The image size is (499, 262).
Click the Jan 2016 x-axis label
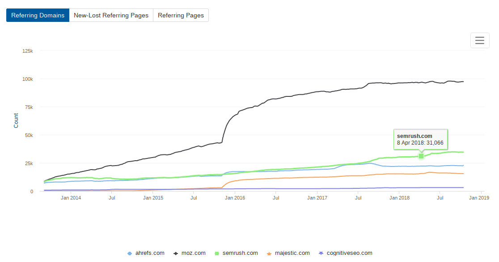pos(235,198)
